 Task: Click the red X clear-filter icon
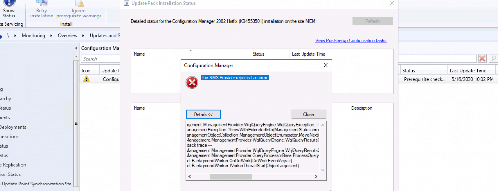482,58
